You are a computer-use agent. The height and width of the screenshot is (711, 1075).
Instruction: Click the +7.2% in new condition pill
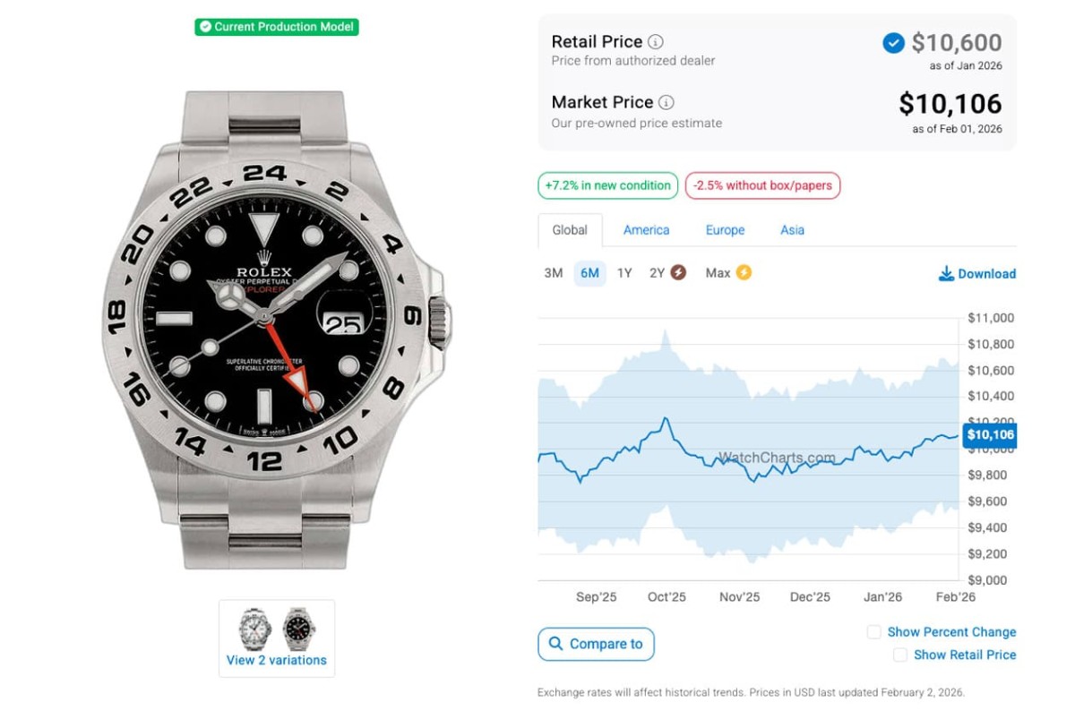click(607, 186)
